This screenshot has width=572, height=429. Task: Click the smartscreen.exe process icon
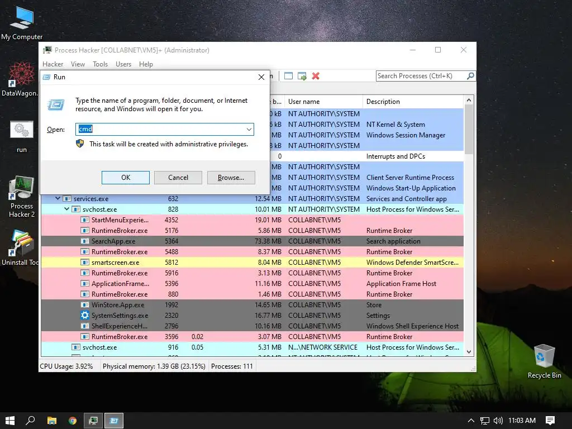tap(85, 263)
